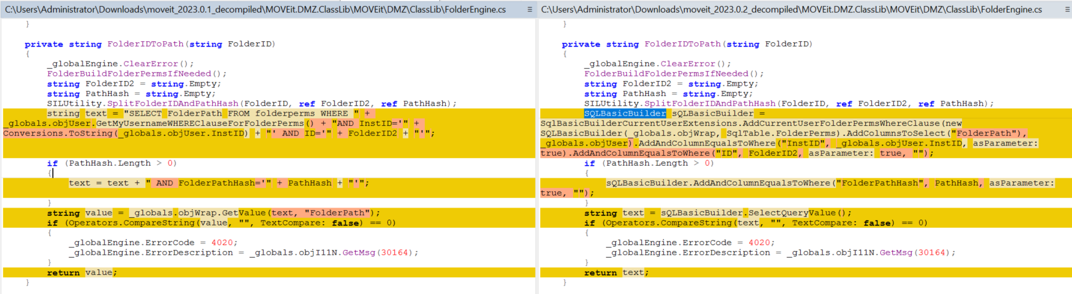
Task: Click ClearError call in the right pane
Action: coord(688,64)
